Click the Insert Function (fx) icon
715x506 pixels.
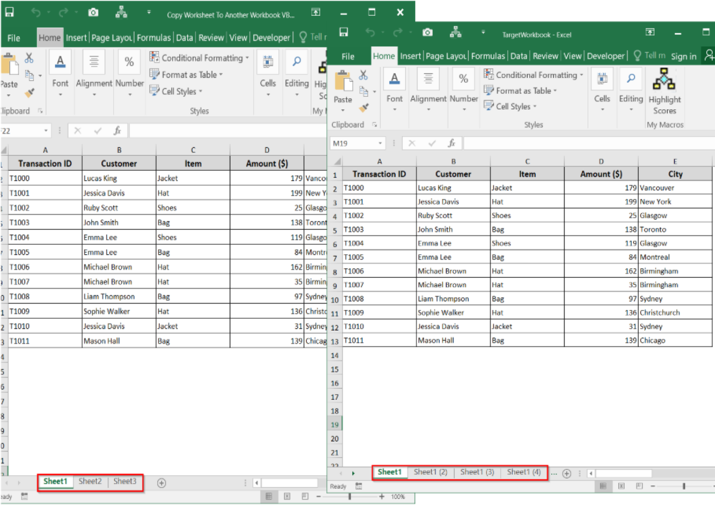(452, 143)
